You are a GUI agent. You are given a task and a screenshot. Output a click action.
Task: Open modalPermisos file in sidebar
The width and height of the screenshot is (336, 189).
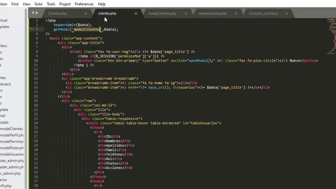pyautogui.click(x=12, y=141)
